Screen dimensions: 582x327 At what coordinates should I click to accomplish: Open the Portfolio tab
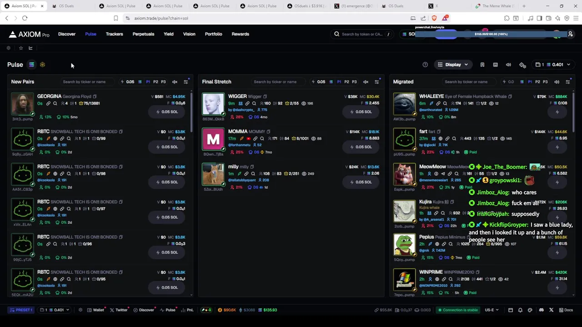(214, 34)
